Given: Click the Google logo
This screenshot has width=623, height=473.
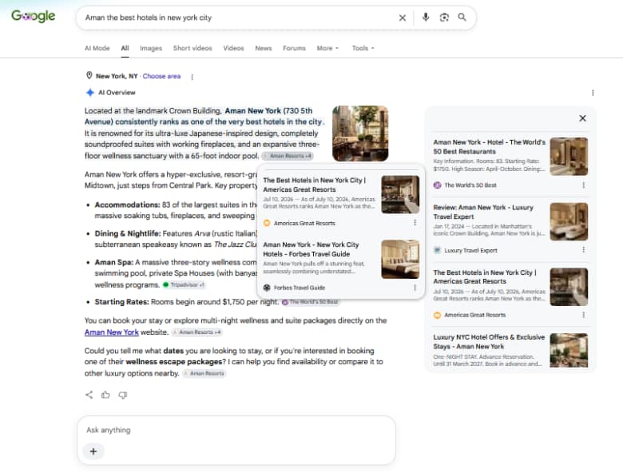Looking at the screenshot, I should 34,16.
